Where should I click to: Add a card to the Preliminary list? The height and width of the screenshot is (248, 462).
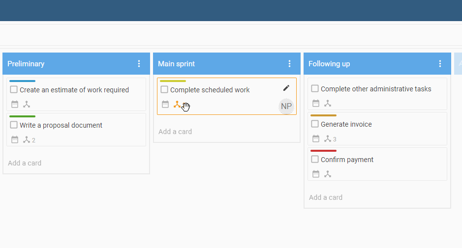tap(25, 163)
